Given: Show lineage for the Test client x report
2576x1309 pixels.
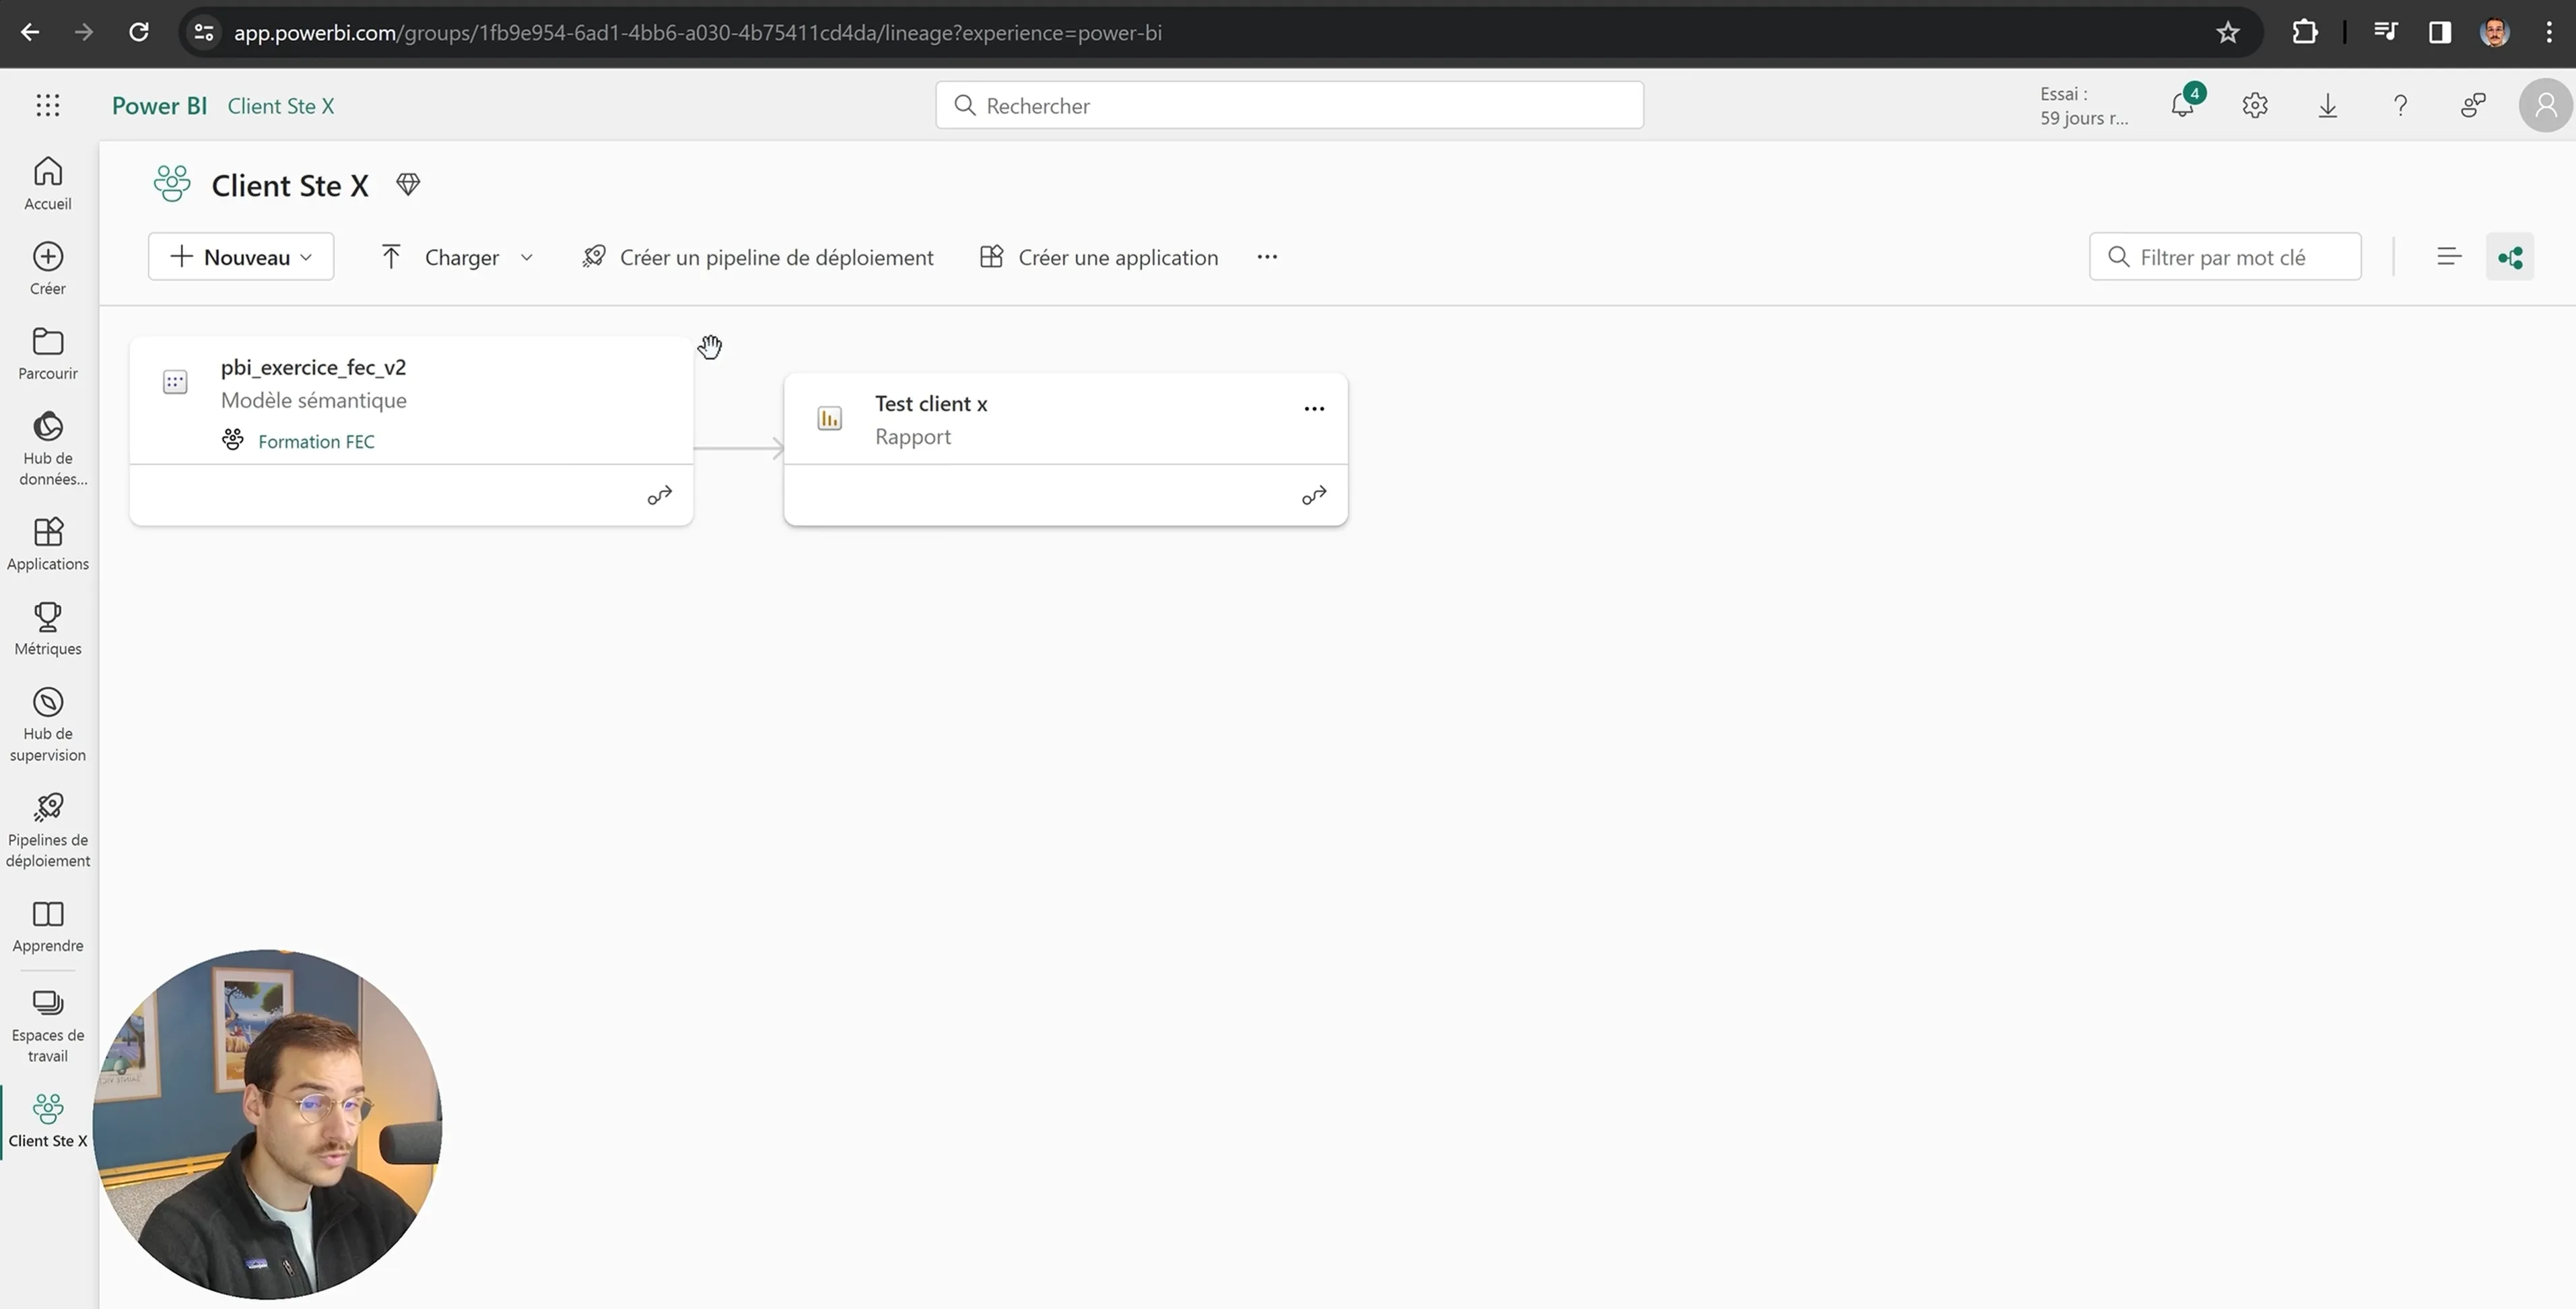Looking at the screenshot, I should (1313, 495).
